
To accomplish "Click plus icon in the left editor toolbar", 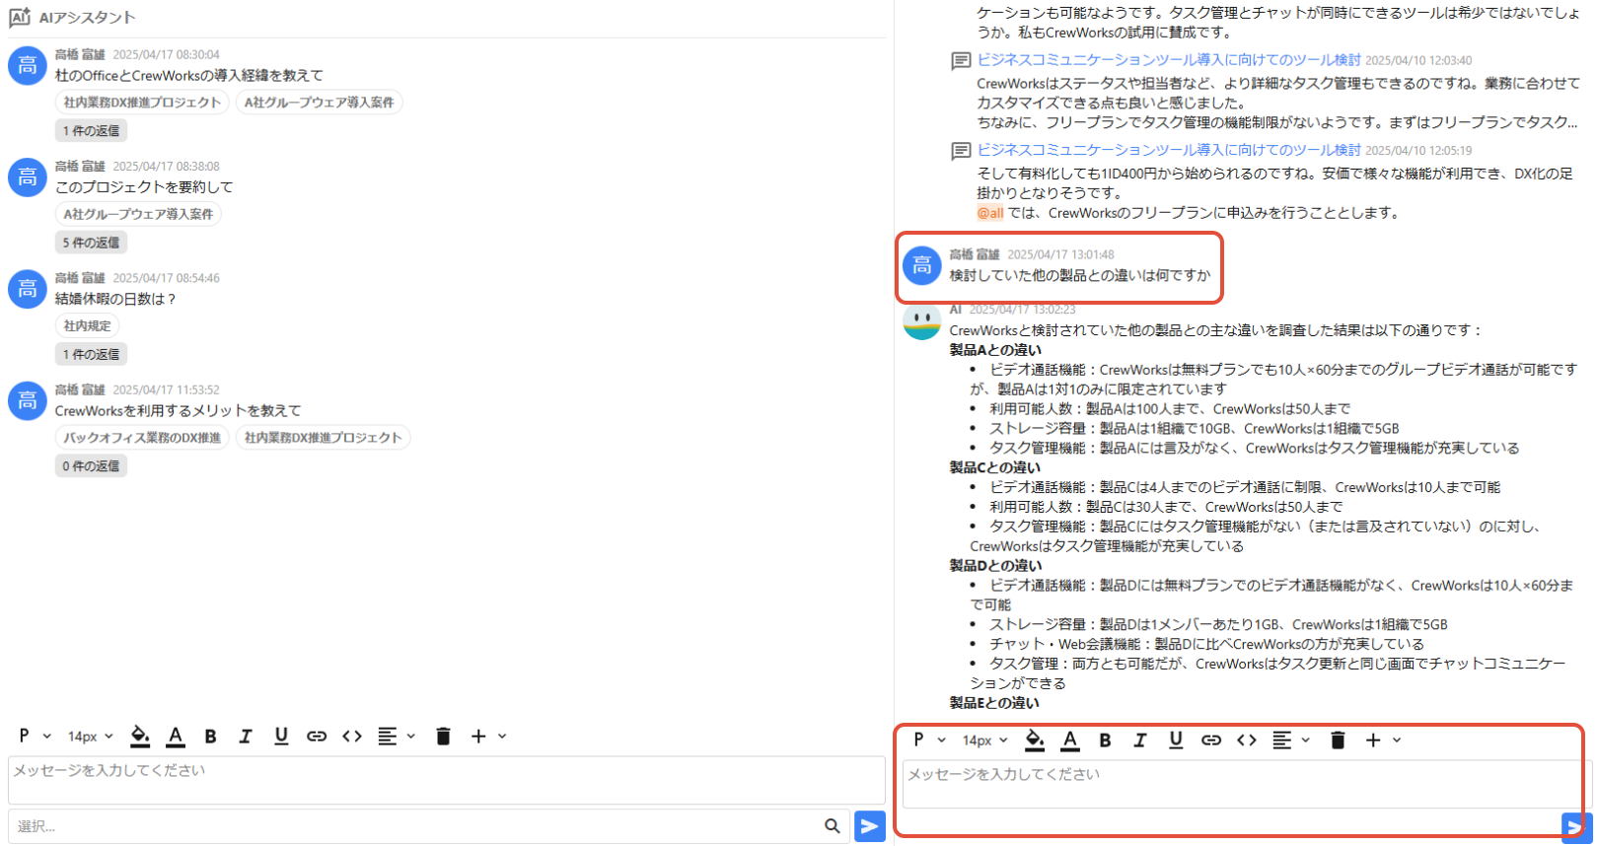I will 478,737.
